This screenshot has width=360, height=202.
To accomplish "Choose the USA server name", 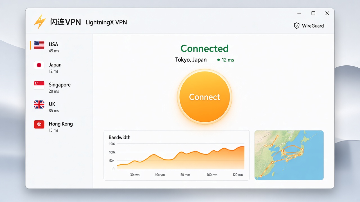I will (53, 44).
